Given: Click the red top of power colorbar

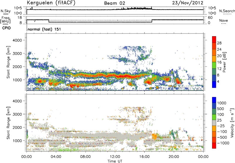Looking at the screenshot, I should [x=214, y=39].
